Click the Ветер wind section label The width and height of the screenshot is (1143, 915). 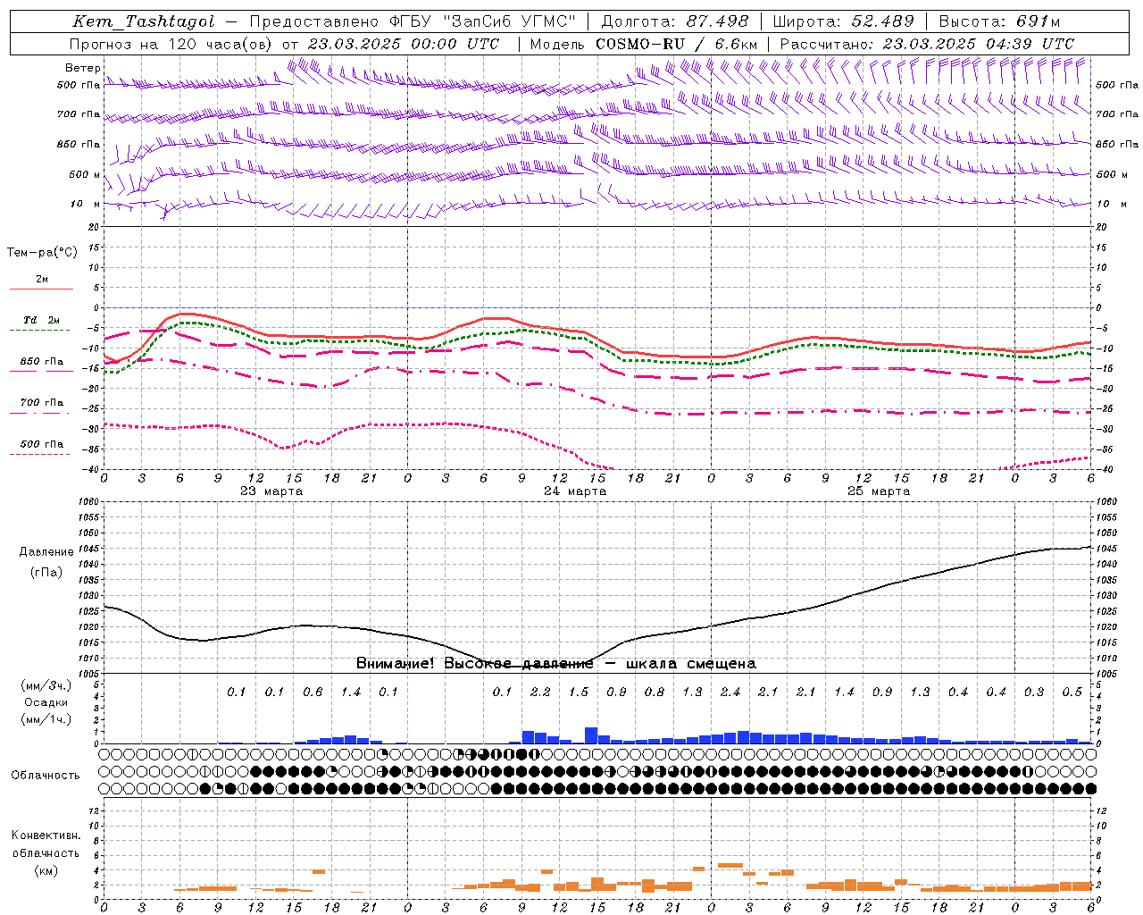pyautogui.click(x=83, y=68)
